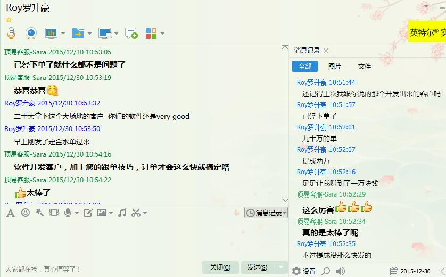The image size is (446, 277).
Task: Start a video call with the webcam icon
Action: click(31, 34)
